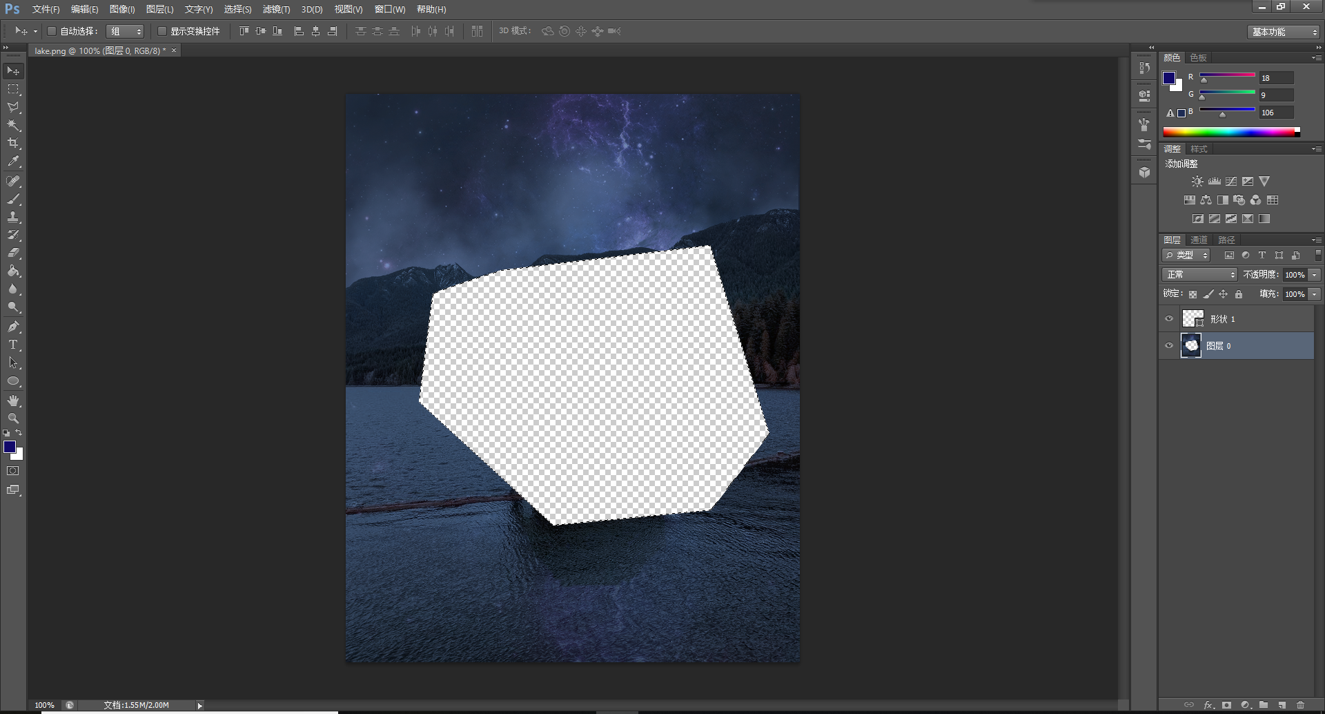1325x714 pixels.
Task: Switch to the 通道 tab
Action: coord(1199,240)
